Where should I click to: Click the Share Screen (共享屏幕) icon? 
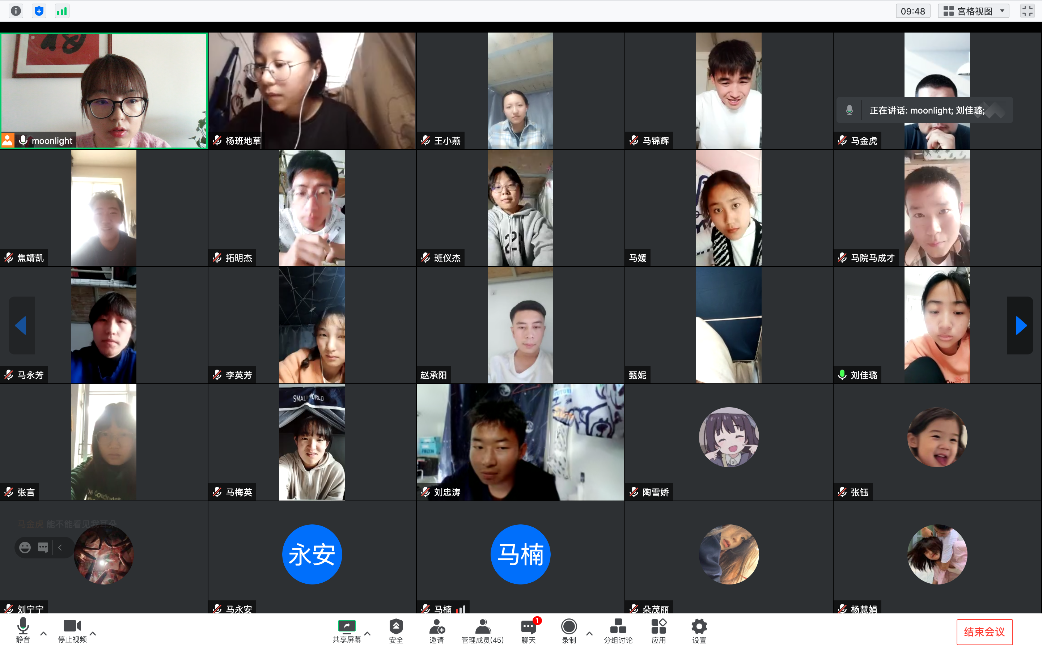[x=347, y=626]
